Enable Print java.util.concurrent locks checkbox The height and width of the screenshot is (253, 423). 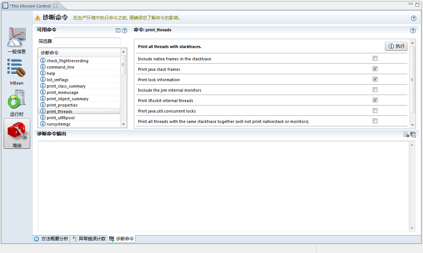pyautogui.click(x=375, y=111)
